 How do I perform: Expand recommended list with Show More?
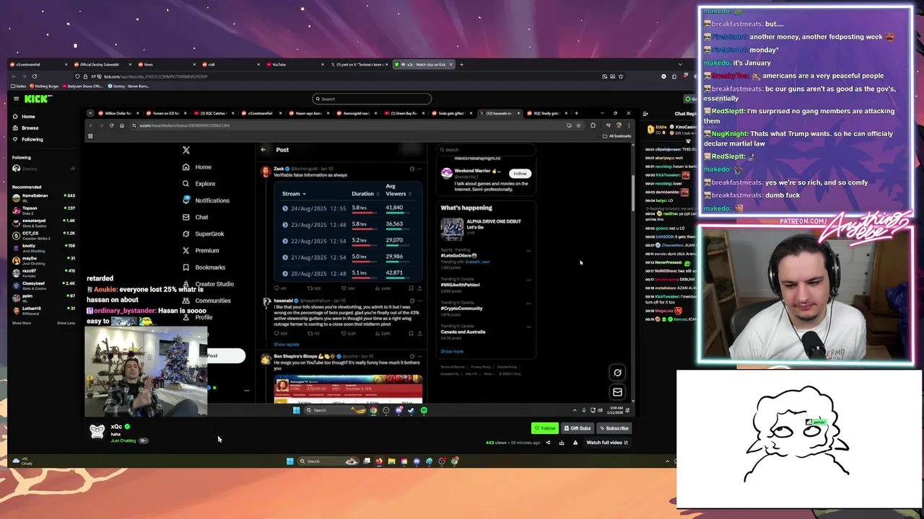pyautogui.click(x=22, y=323)
